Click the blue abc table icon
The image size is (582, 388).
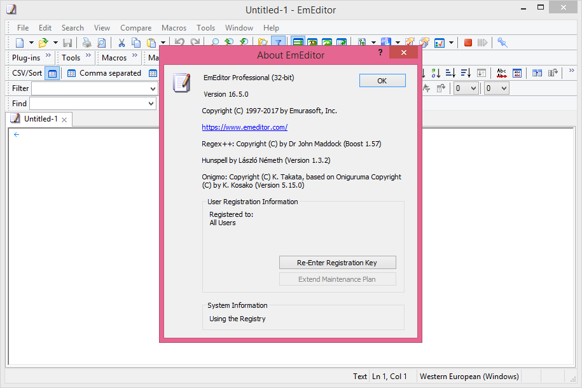[x=517, y=73]
